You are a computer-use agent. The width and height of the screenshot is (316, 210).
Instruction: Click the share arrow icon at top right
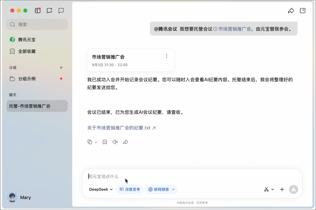click(x=291, y=11)
